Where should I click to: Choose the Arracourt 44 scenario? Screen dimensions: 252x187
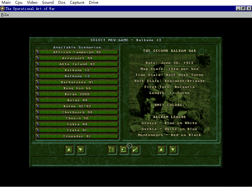tap(77, 58)
